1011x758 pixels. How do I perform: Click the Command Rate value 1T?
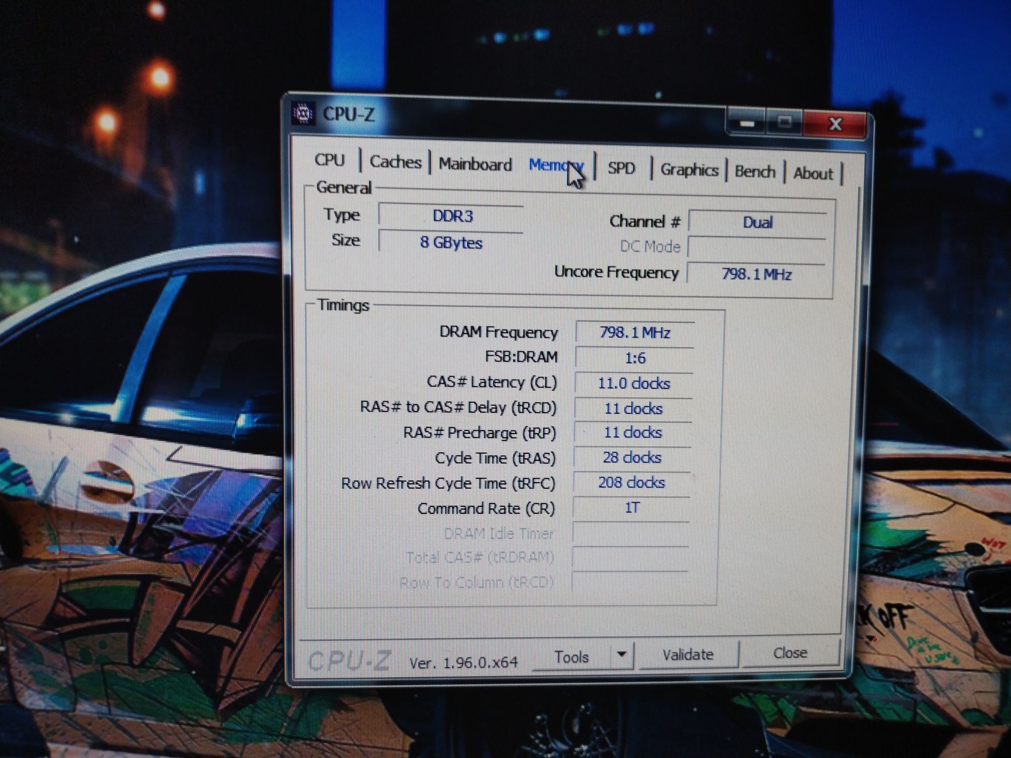click(x=632, y=507)
